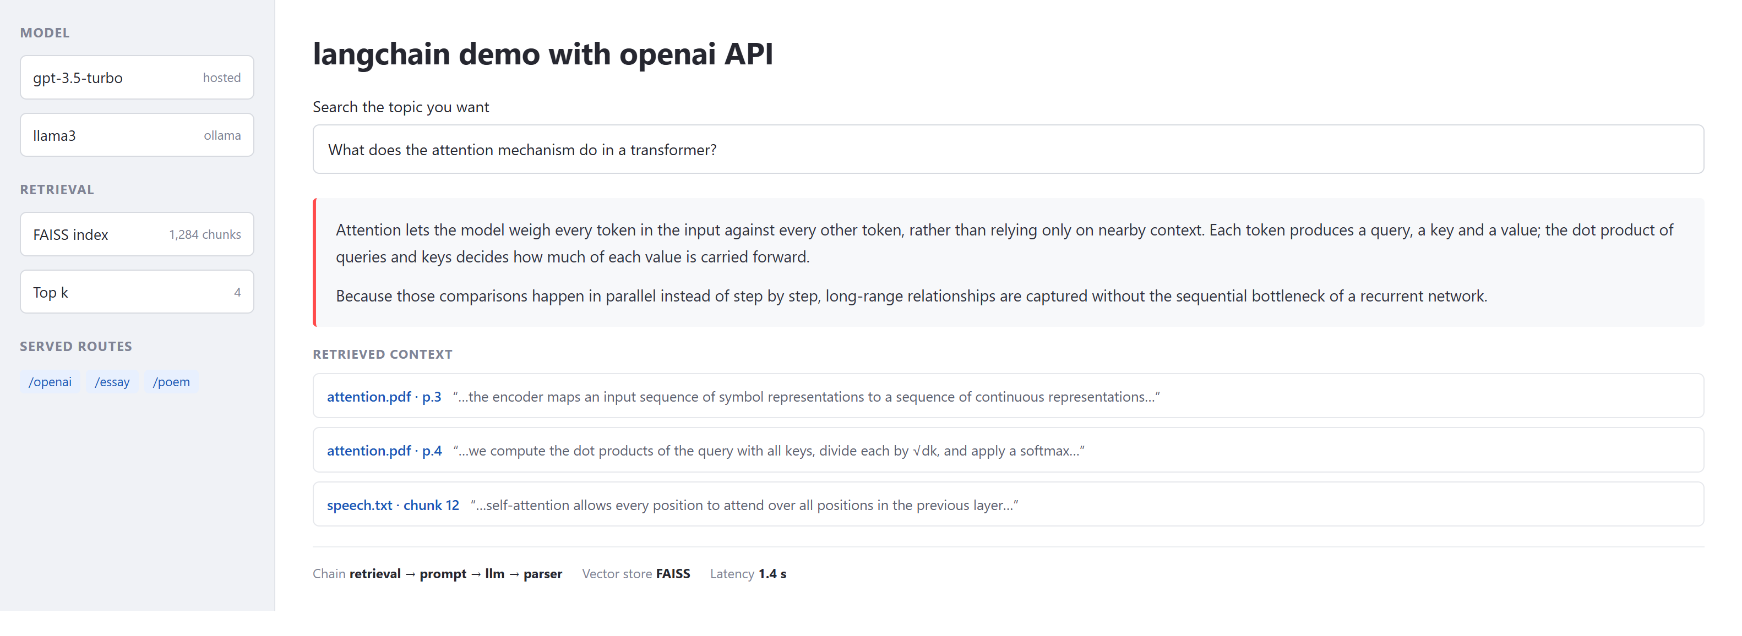The height and width of the screenshot is (636, 1742).
Task: Click the Top k value 4
Action: coord(237,293)
